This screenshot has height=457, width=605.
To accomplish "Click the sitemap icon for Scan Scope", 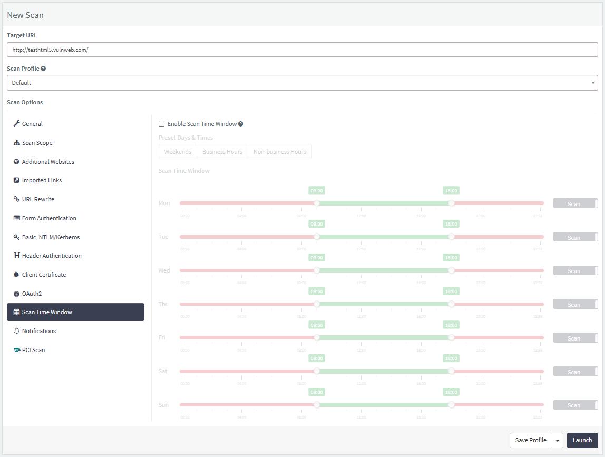I will click(16, 143).
